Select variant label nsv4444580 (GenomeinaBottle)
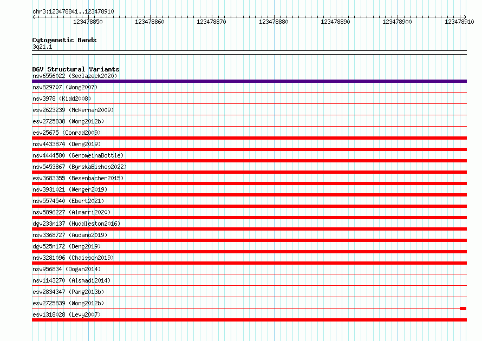482x341 pixels. [x=78, y=155]
